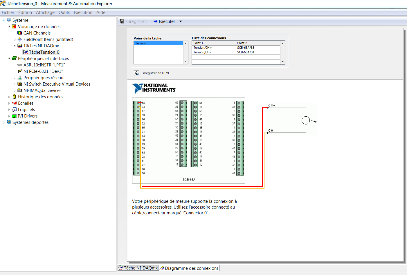Expand Historique des données node

(9, 97)
